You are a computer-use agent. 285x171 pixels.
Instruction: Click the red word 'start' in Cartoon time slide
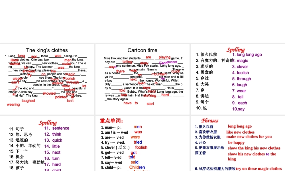(x=150, y=104)
